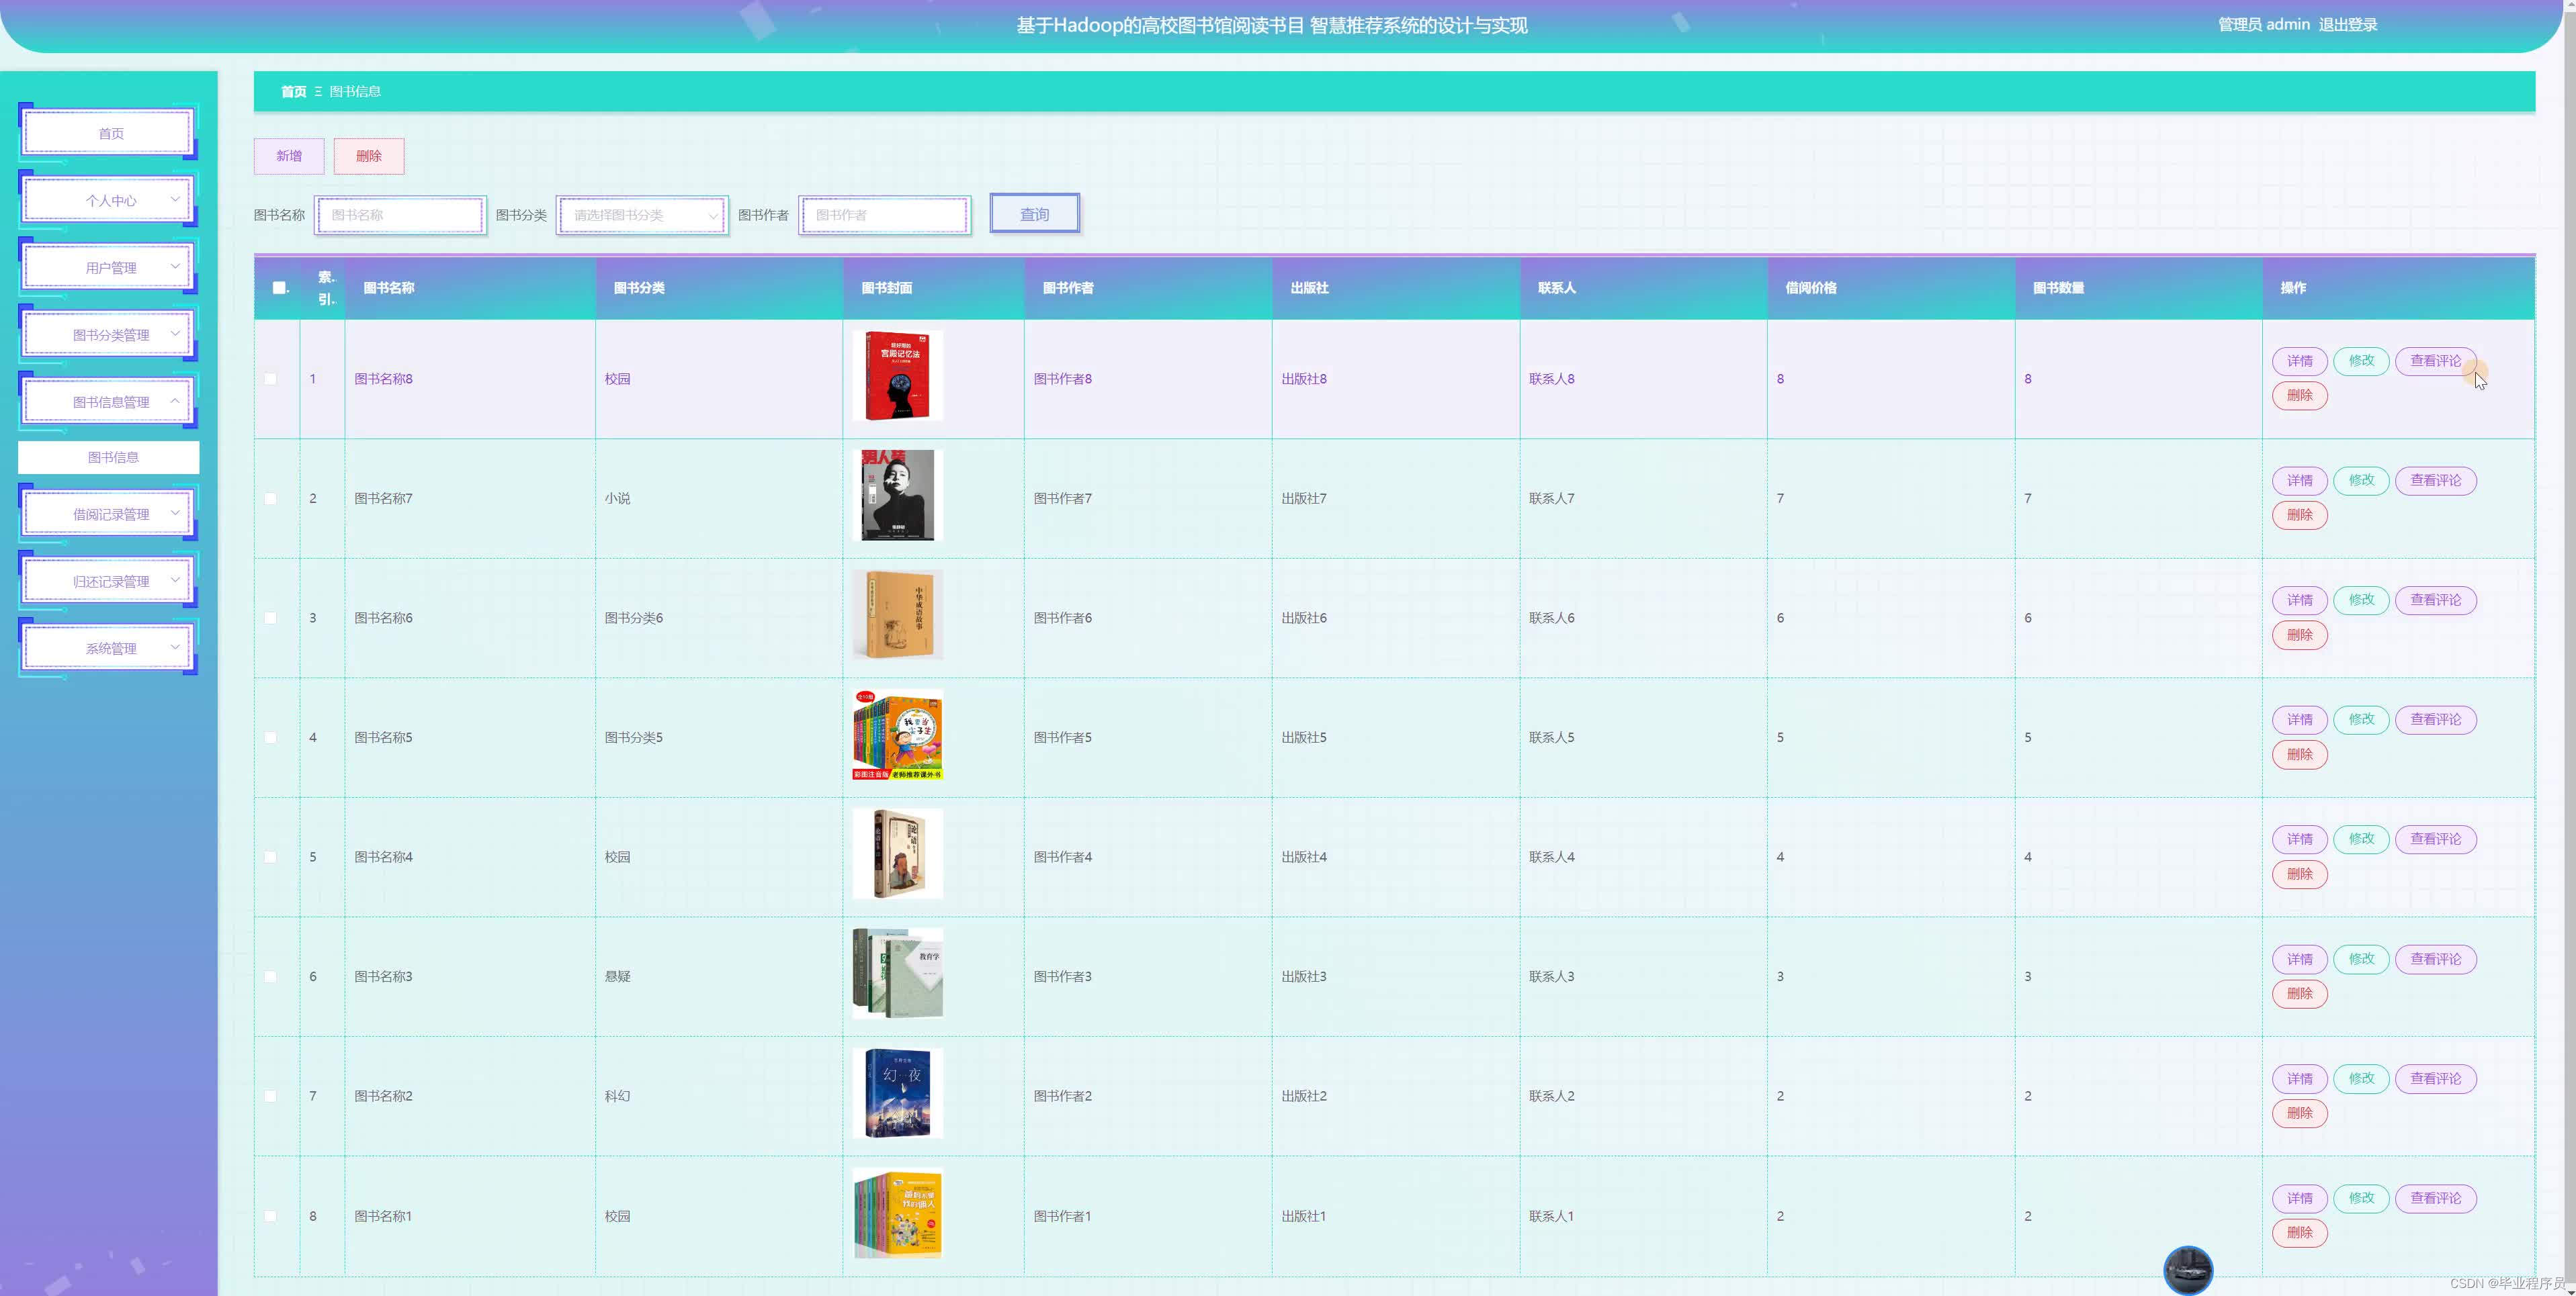Click the 首页 breadcrumb link

pyautogui.click(x=293, y=91)
